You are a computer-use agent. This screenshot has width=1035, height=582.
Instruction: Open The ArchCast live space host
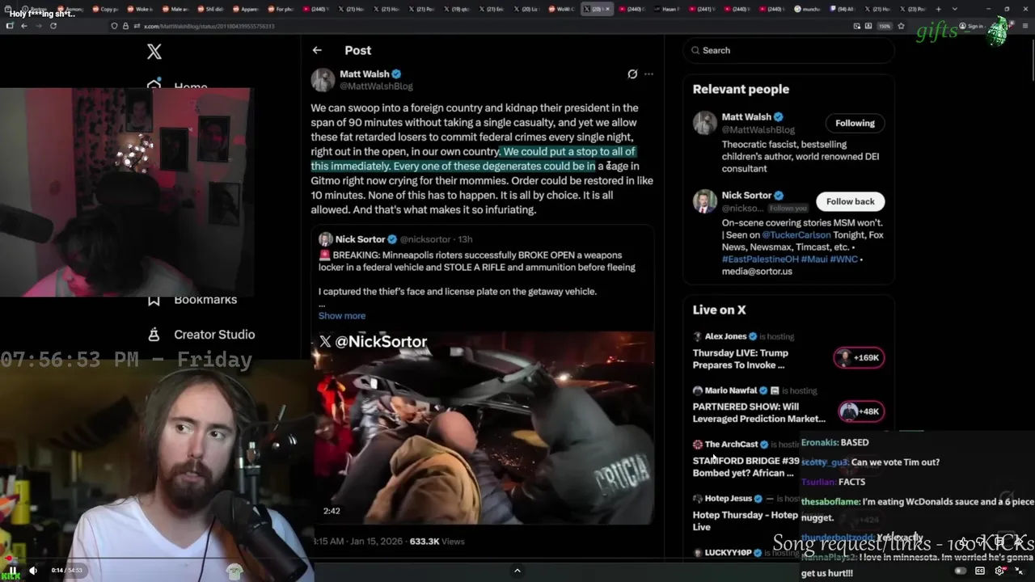732,444
